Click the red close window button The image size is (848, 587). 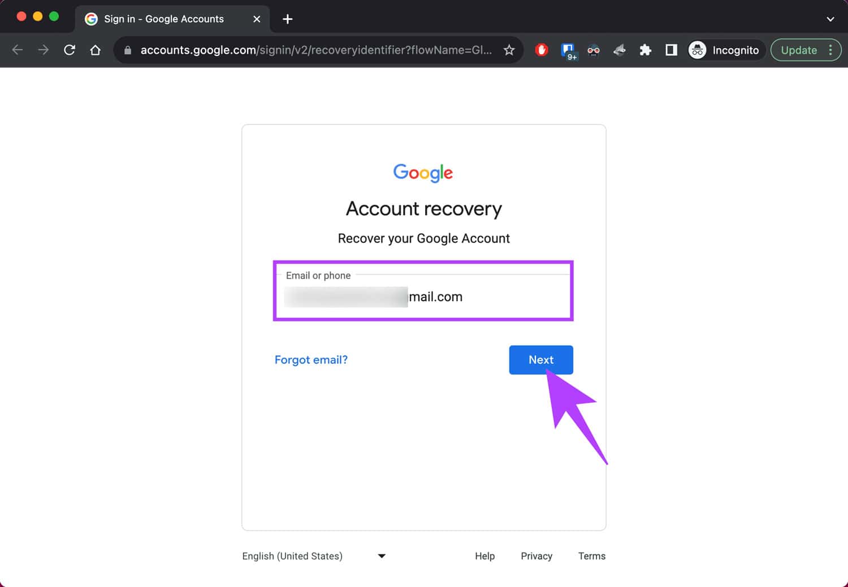21,16
